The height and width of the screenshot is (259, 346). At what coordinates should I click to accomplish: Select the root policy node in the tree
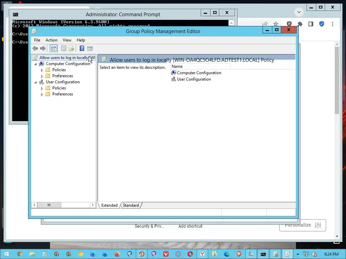click(64, 58)
